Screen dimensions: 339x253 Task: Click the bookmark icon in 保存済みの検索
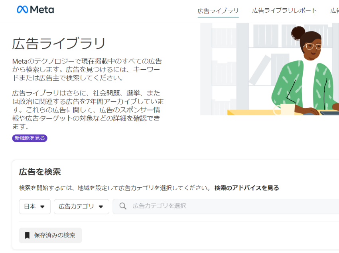click(x=27, y=235)
